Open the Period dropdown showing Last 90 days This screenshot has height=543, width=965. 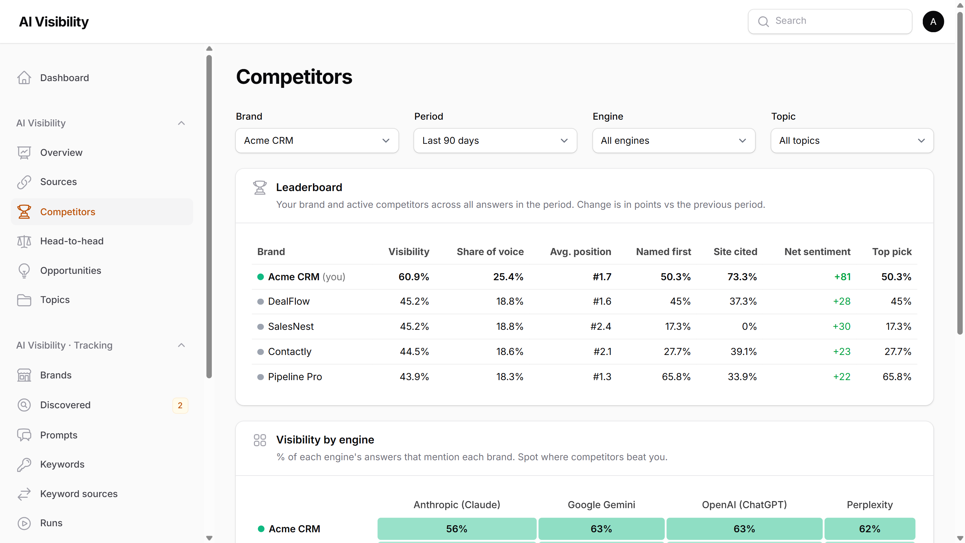(x=495, y=140)
